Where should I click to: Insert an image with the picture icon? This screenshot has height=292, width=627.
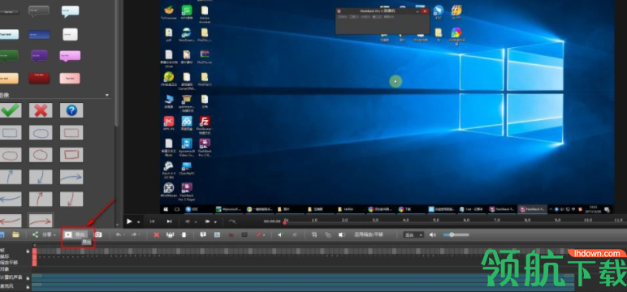[217, 235]
